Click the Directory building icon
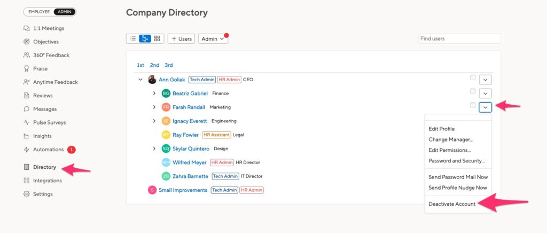 27,167
